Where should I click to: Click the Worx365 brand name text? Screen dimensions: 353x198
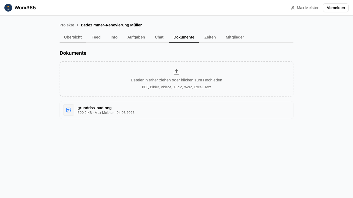click(25, 8)
